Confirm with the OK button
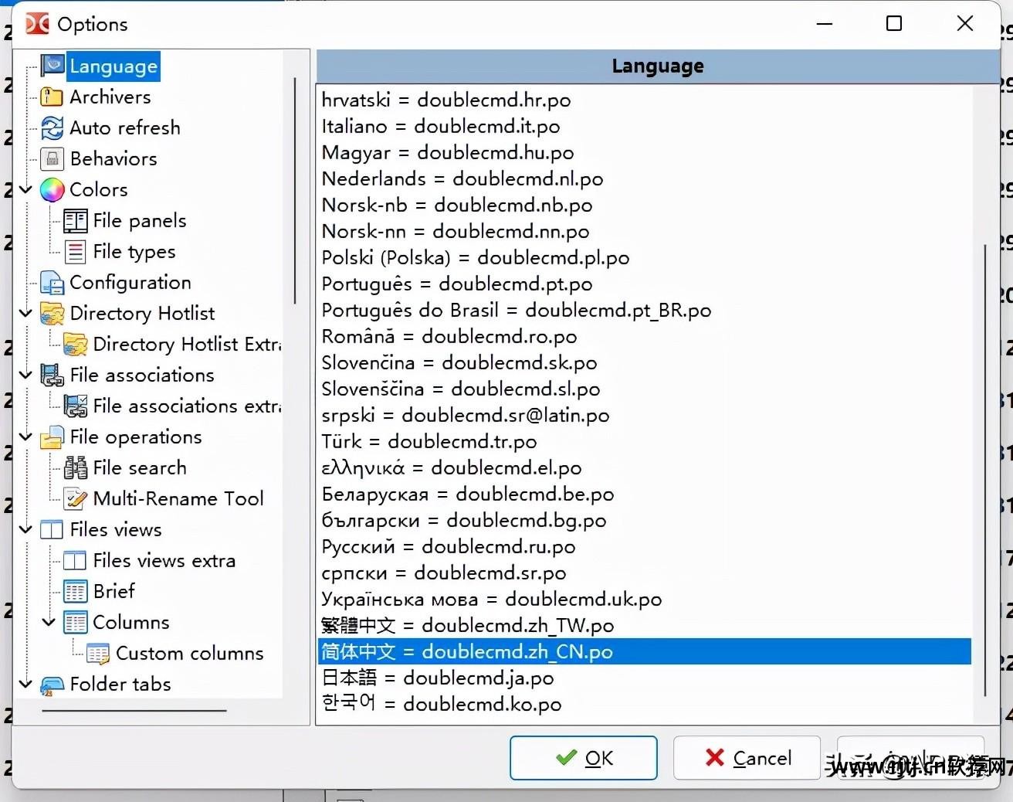Viewport: 1013px width, 802px height. coord(584,758)
